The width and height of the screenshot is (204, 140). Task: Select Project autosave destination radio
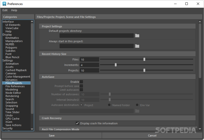(x=81, y=105)
